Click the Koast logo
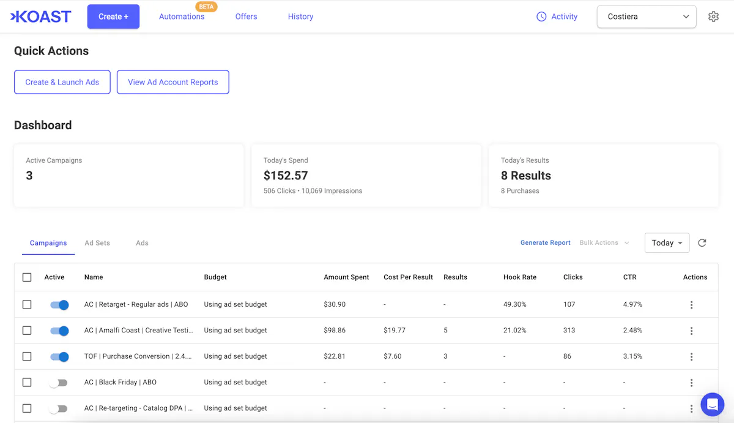The height and width of the screenshot is (423, 734). point(41,17)
